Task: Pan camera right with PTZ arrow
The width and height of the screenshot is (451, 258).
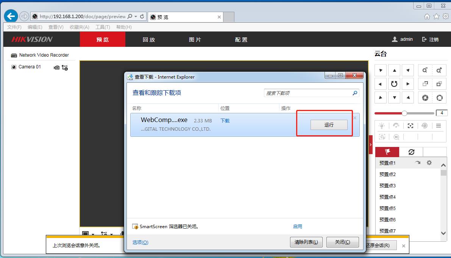Action: (x=408, y=84)
